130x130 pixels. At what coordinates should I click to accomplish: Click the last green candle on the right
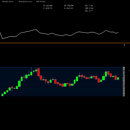[x=118, y=79]
